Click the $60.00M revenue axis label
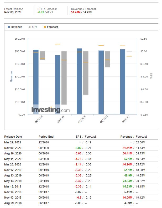The image size is (162, 208). [20, 39]
